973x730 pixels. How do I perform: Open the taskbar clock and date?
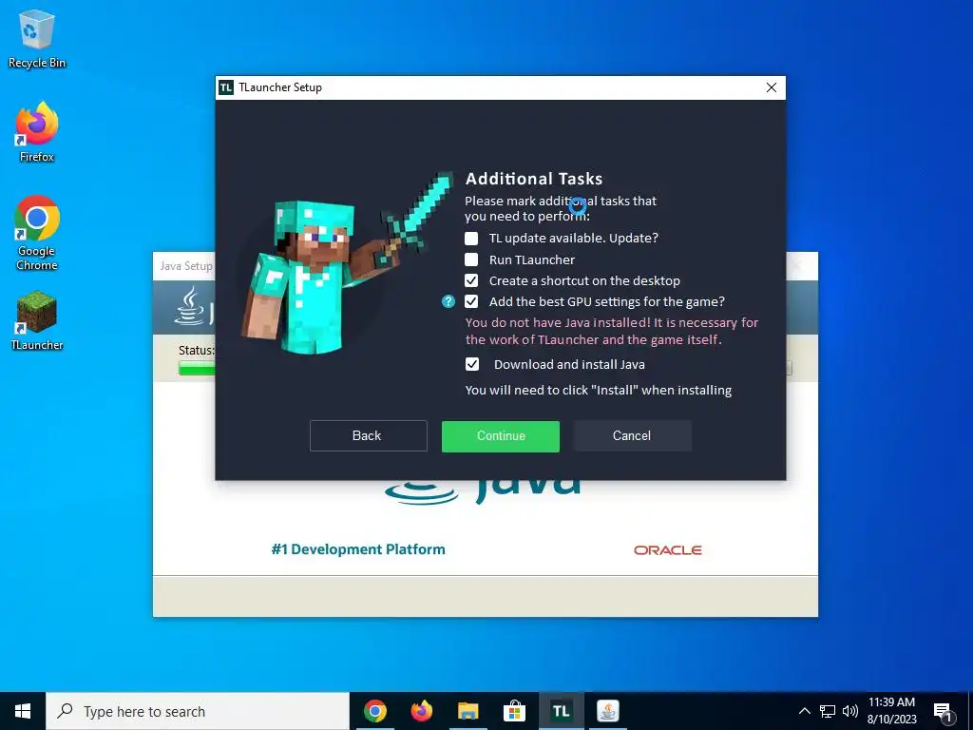tap(891, 711)
